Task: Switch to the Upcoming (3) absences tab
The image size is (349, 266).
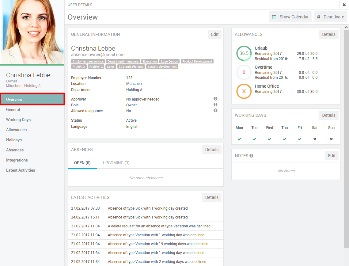Action: [116, 163]
